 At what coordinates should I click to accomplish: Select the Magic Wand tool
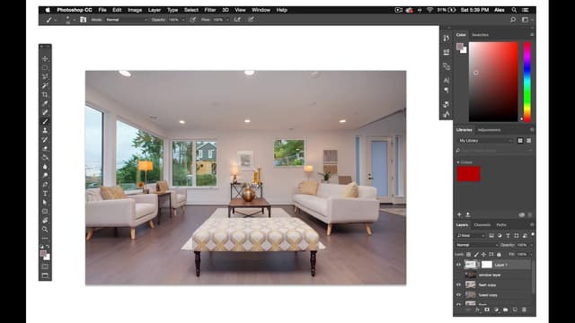[45, 86]
